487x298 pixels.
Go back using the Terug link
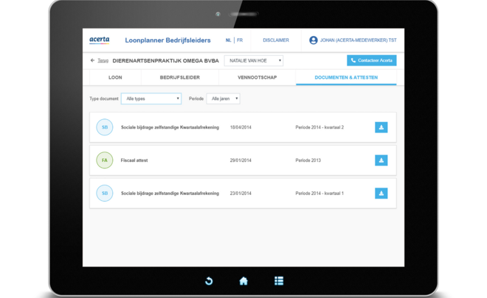point(100,61)
